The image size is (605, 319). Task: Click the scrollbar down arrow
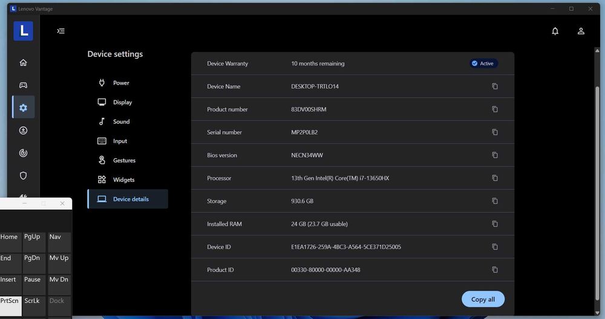pyautogui.click(x=597, y=313)
